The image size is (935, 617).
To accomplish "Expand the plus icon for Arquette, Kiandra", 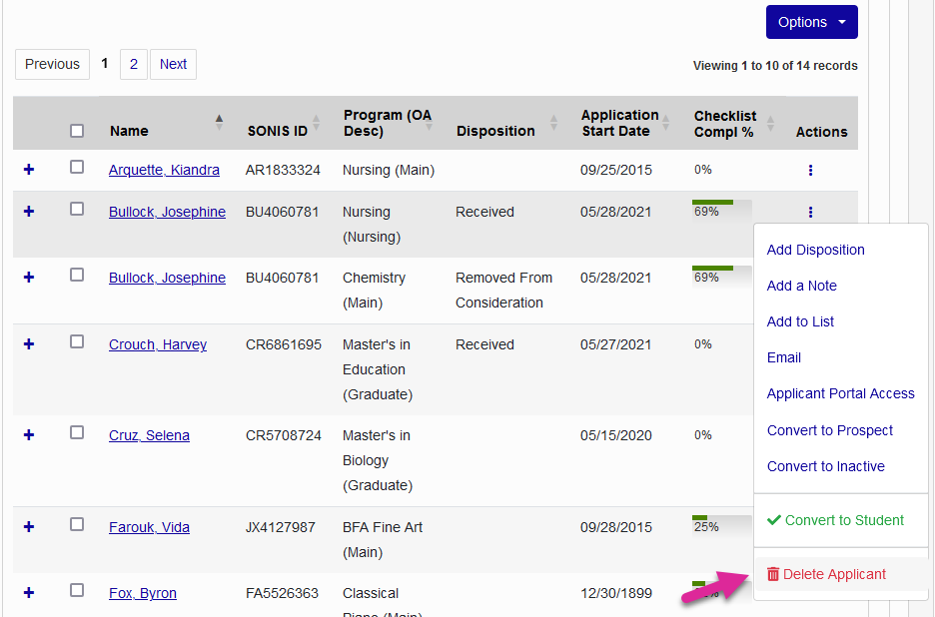I will point(28,169).
